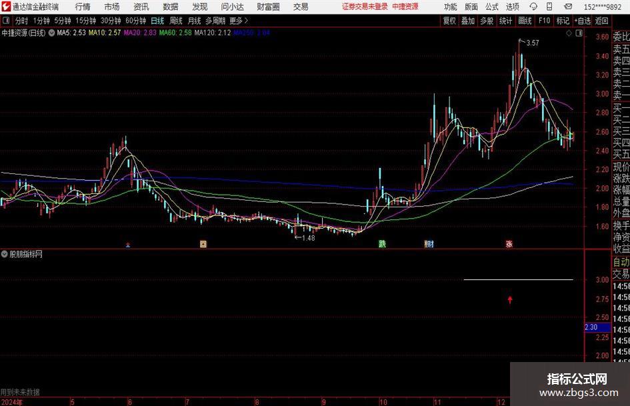Open the 发现 menu

coord(200,7)
